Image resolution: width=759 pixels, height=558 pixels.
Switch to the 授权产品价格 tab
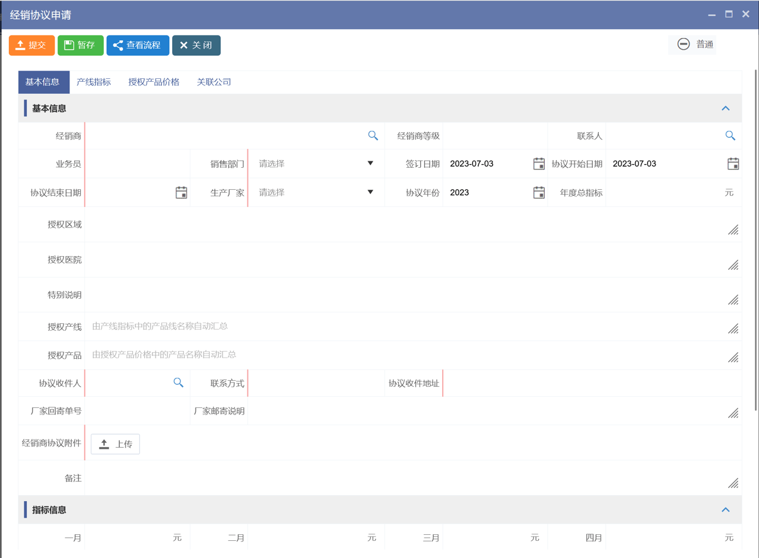coord(154,82)
